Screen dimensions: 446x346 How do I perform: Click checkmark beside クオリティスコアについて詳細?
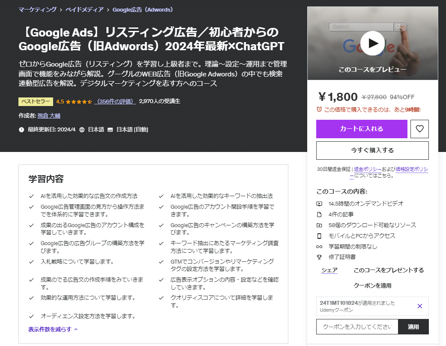[x=161, y=298]
